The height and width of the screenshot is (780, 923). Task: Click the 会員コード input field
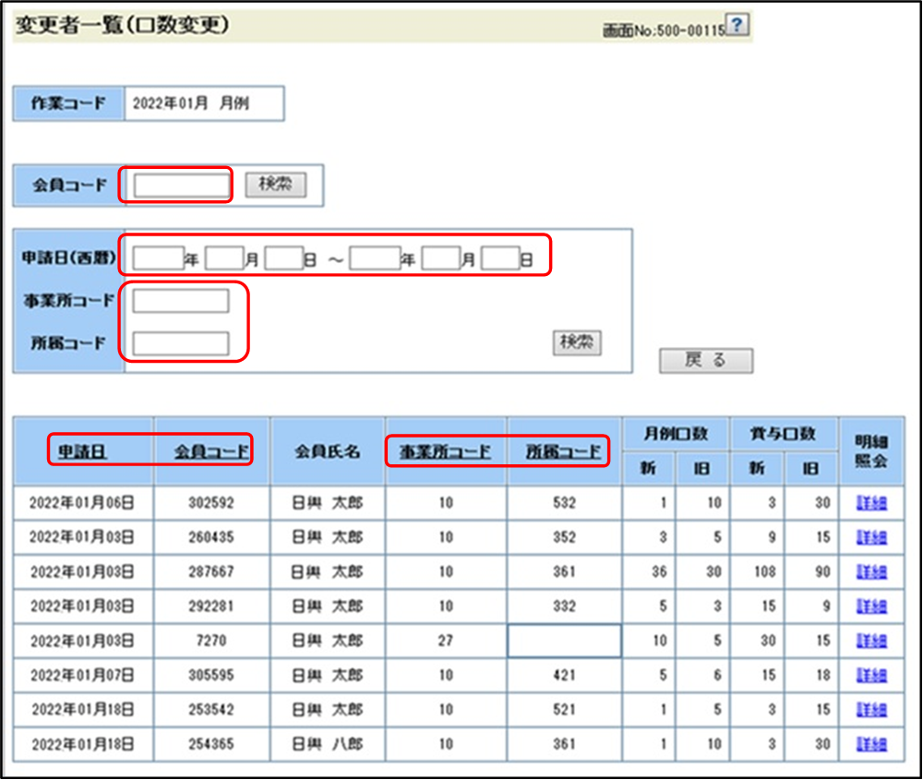tap(181, 186)
